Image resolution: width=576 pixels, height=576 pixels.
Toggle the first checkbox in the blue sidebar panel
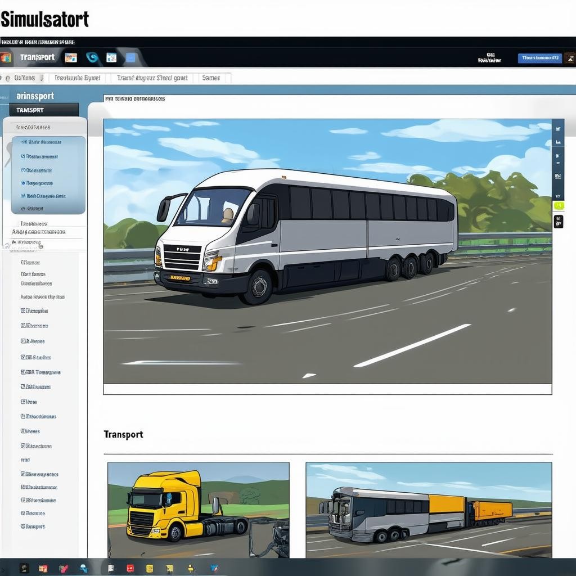(24, 142)
